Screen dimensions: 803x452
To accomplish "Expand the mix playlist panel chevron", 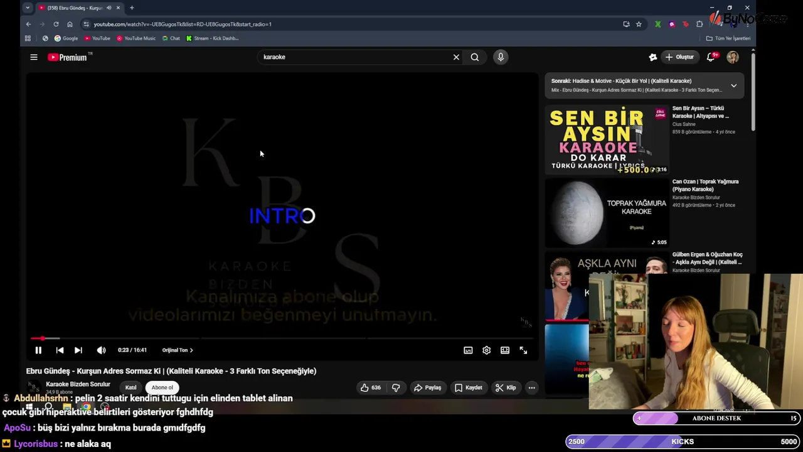I will (733, 85).
